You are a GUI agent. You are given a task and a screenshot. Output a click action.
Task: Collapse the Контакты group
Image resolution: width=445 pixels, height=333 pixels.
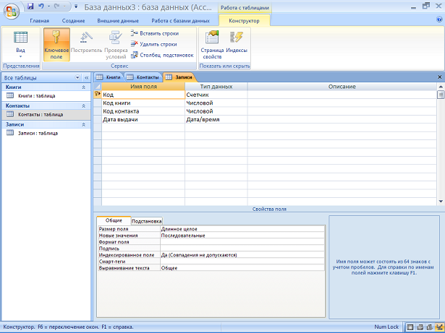(83, 106)
